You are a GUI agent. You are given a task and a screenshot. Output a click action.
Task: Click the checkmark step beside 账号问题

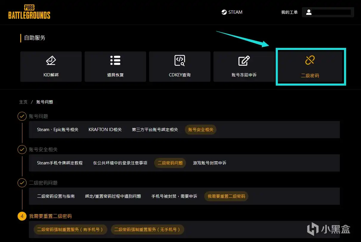click(x=22, y=116)
